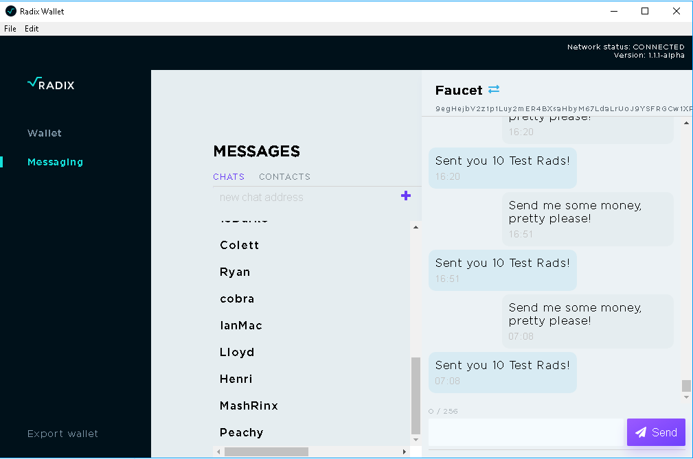693x459 pixels.
Task: Open chat with Colett
Action: (x=240, y=245)
